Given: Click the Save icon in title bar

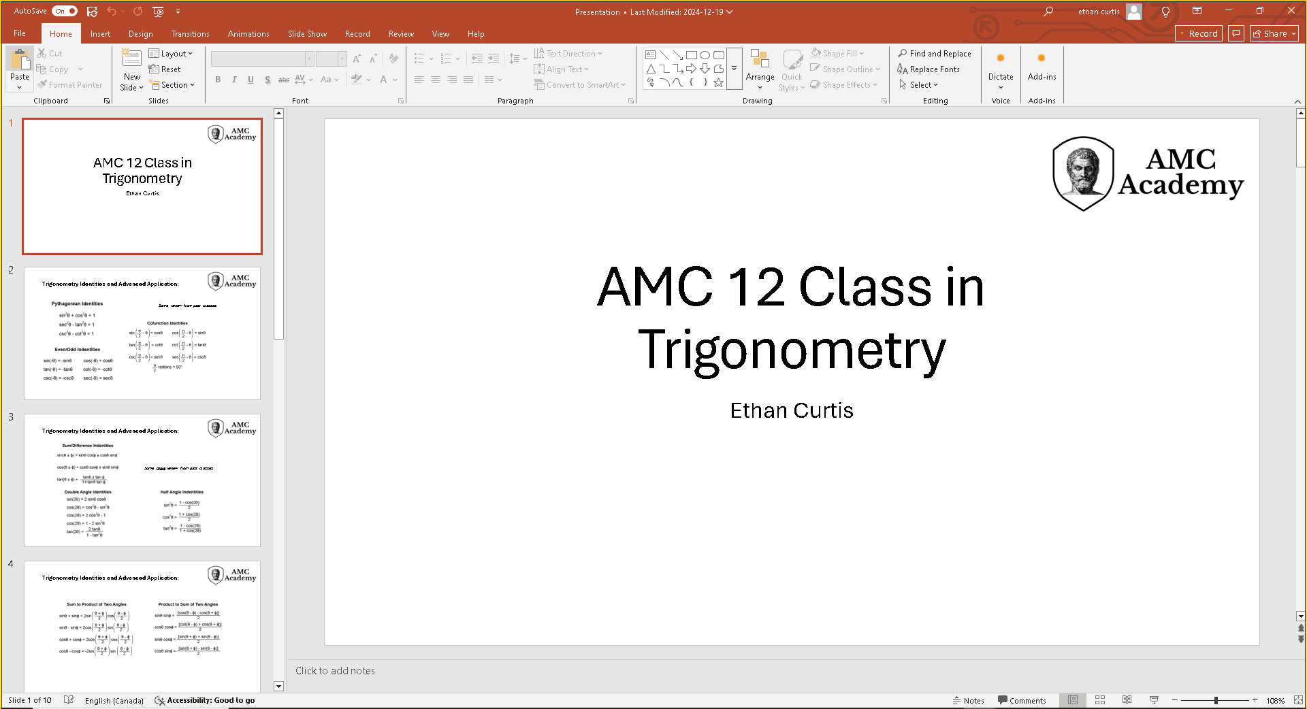Looking at the screenshot, I should click(92, 12).
